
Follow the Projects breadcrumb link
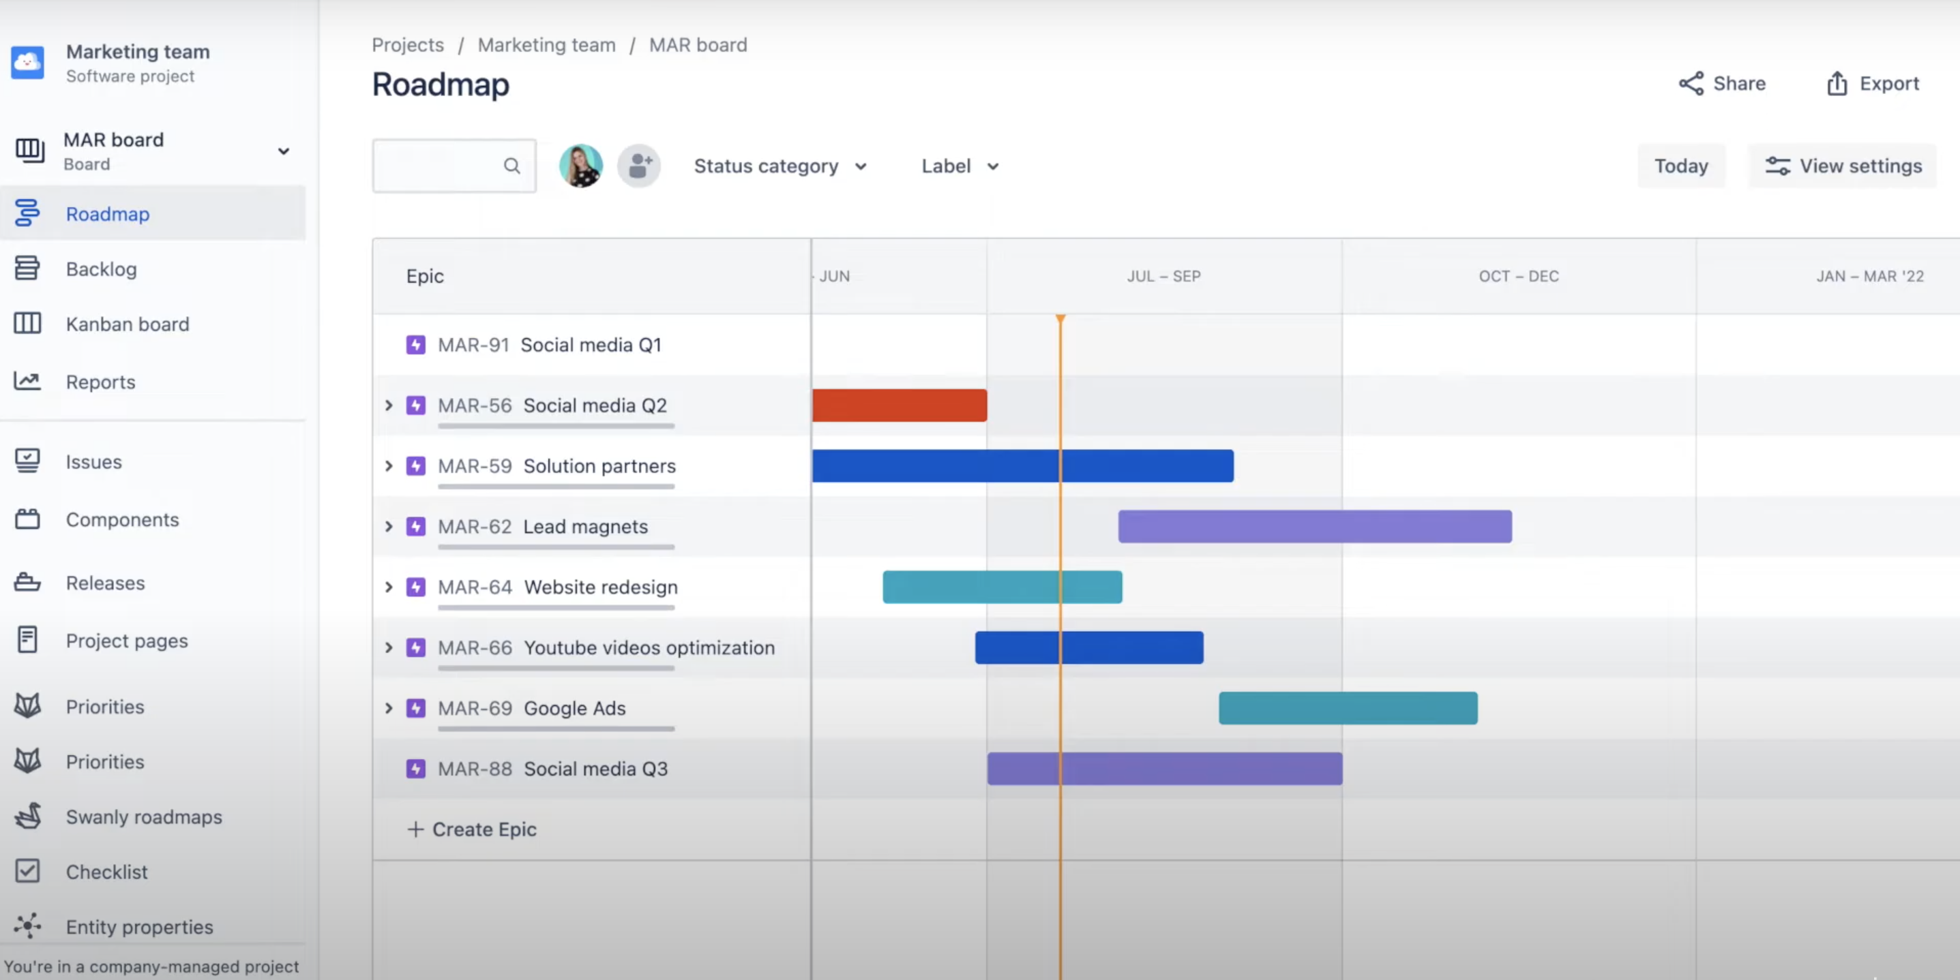pyautogui.click(x=408, y=45)
